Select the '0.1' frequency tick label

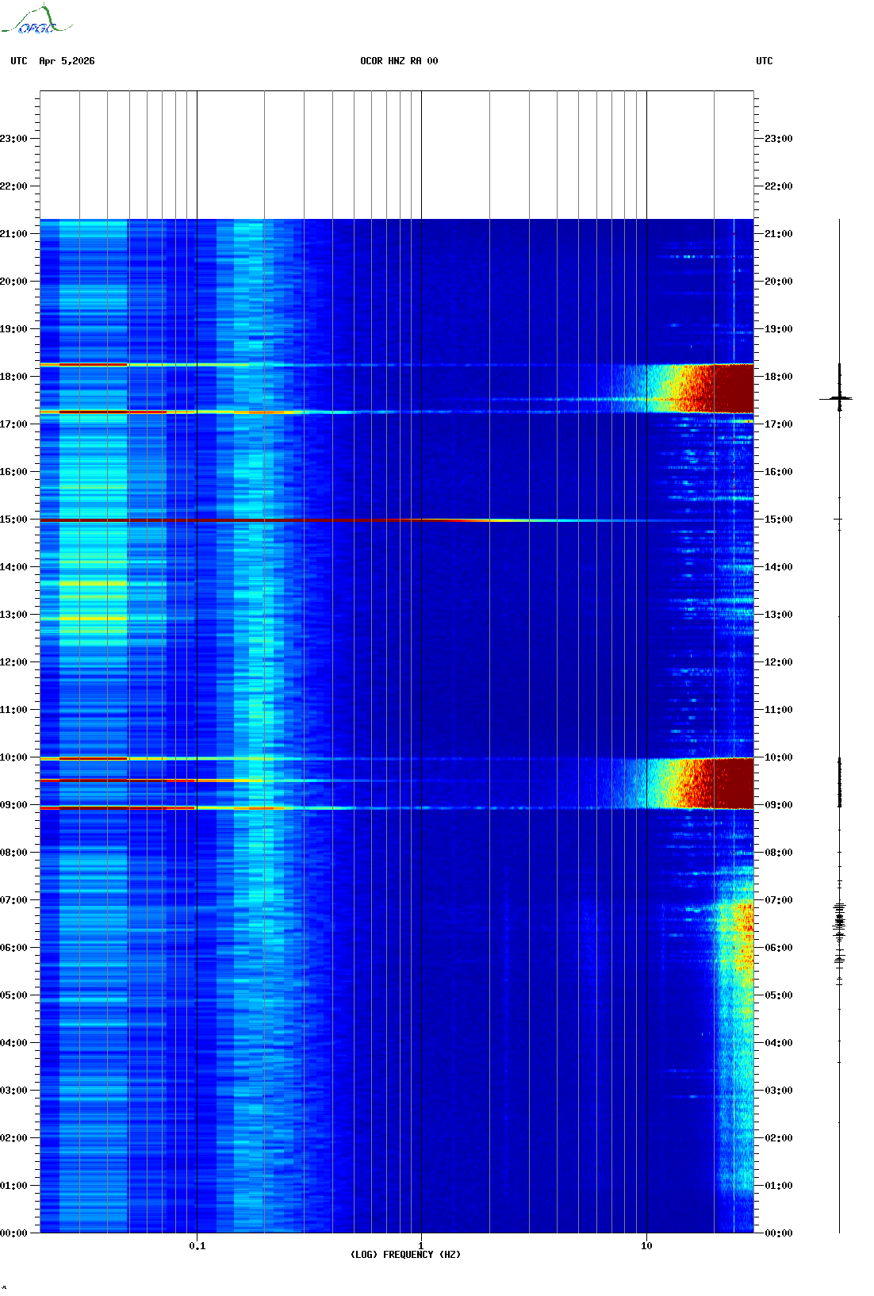click(x=197, y=1246)
